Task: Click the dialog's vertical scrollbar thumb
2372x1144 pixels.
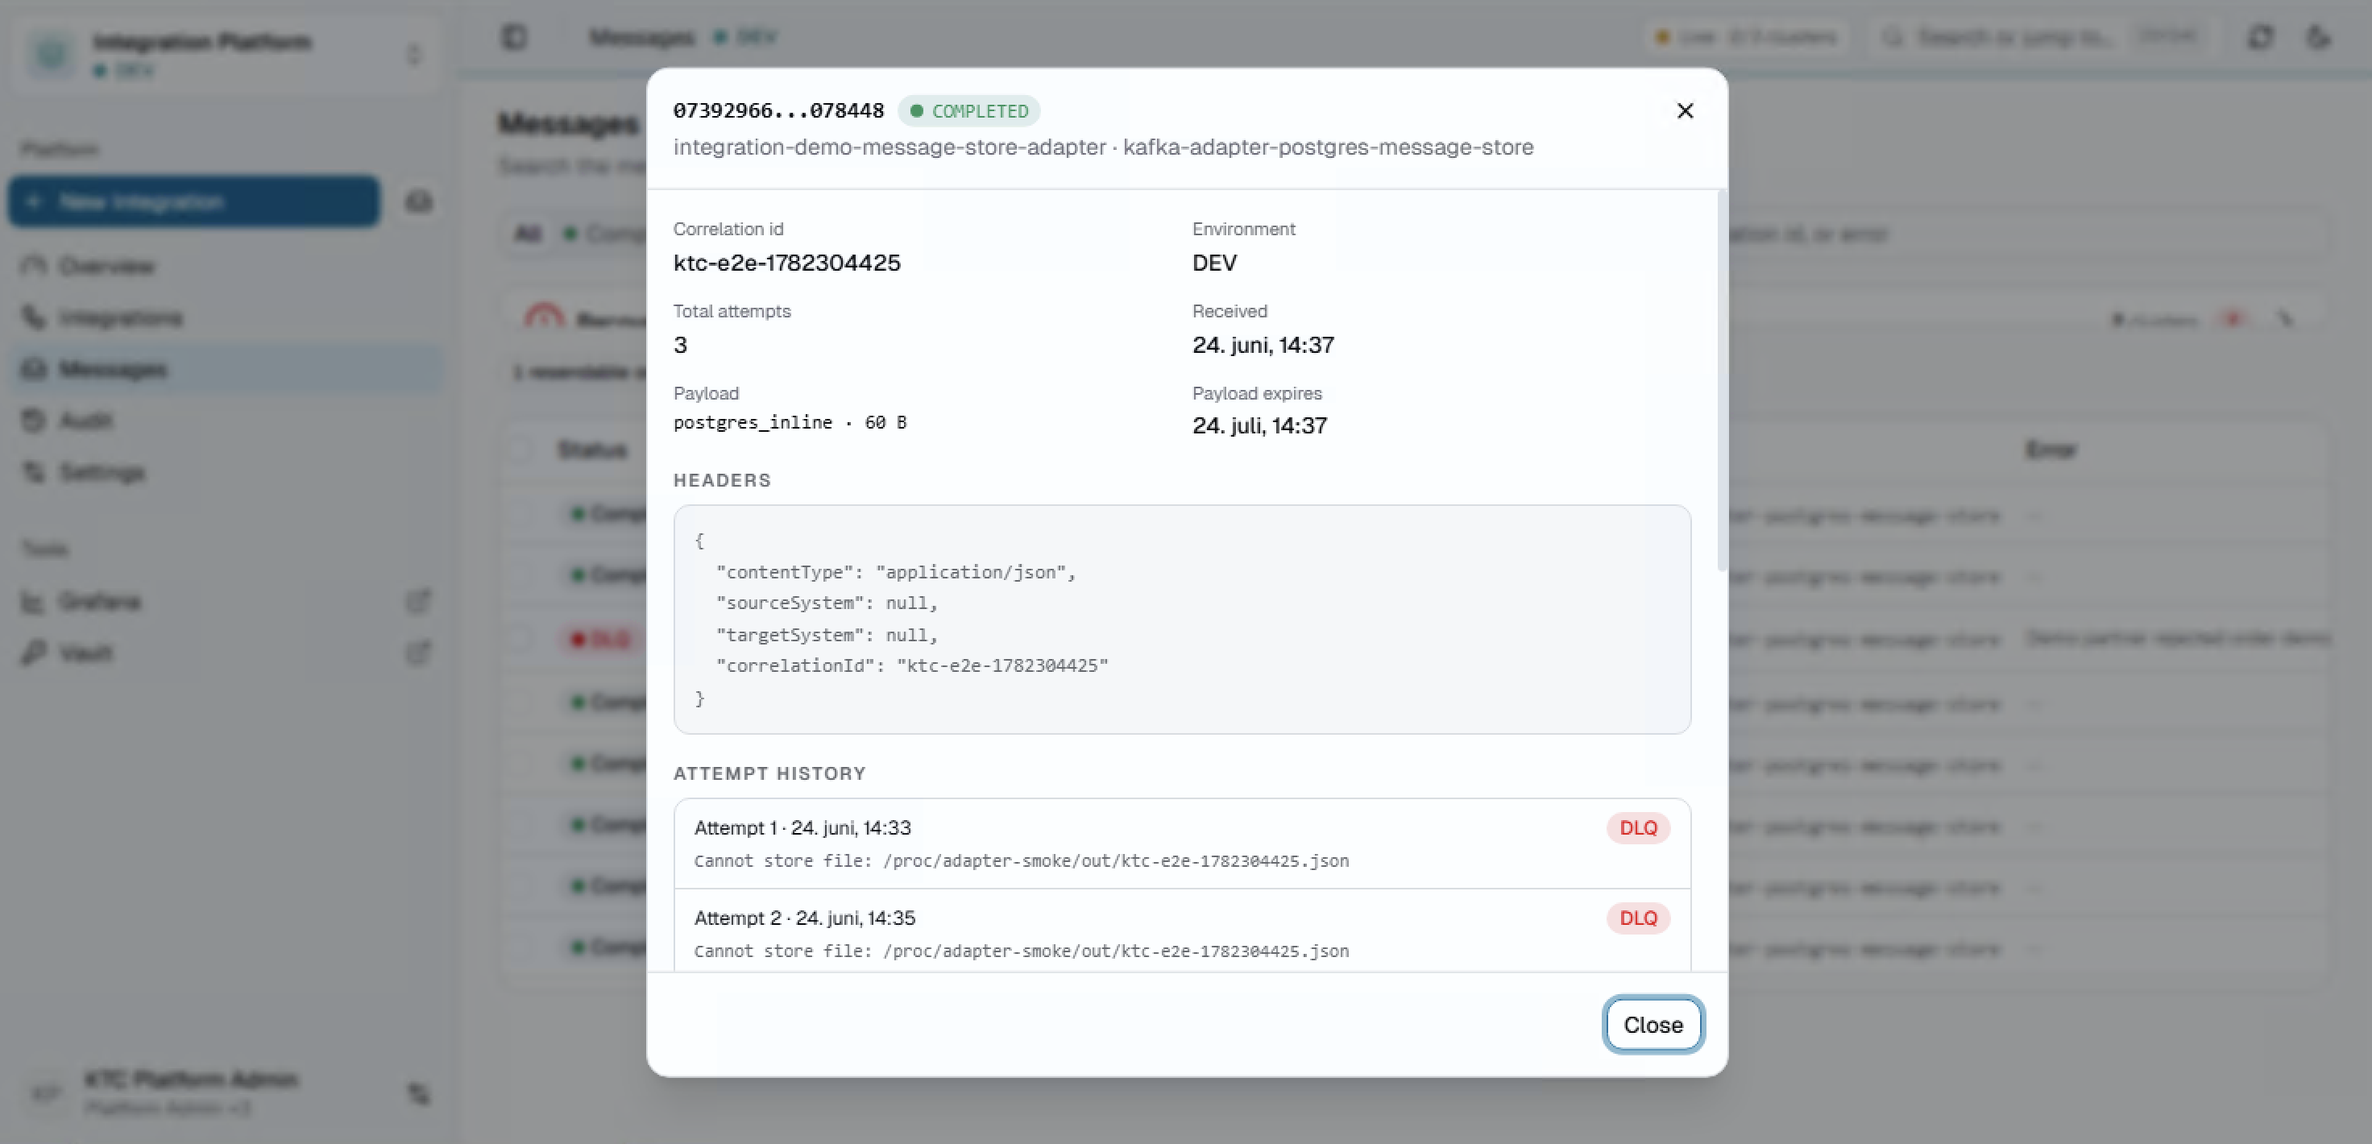Action: (x=1721, y=380)
